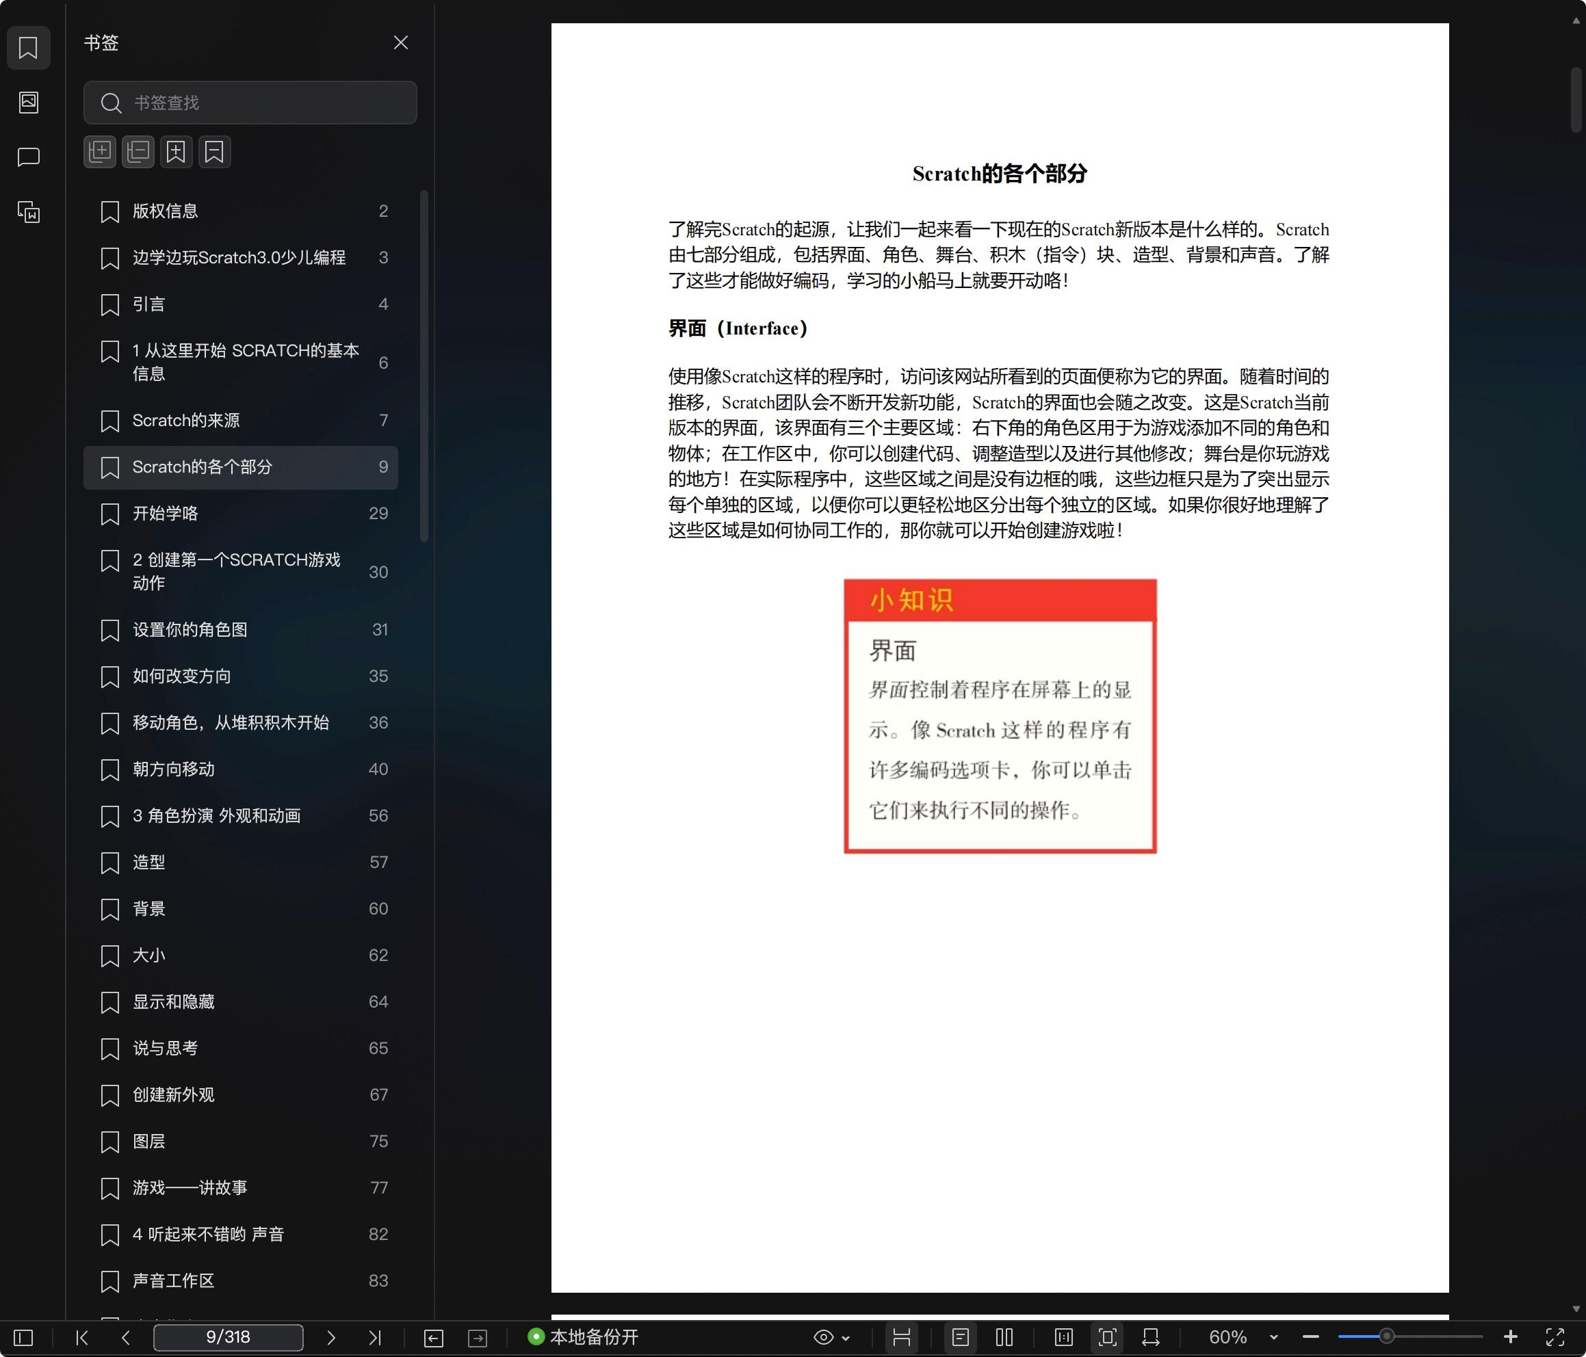1586x1357 pixels.
Task: Go to the next page
Action: (x=330, y=1337)
